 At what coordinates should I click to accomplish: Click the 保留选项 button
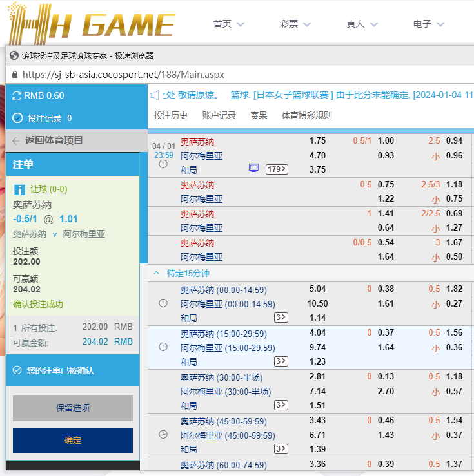pos(73,408)
